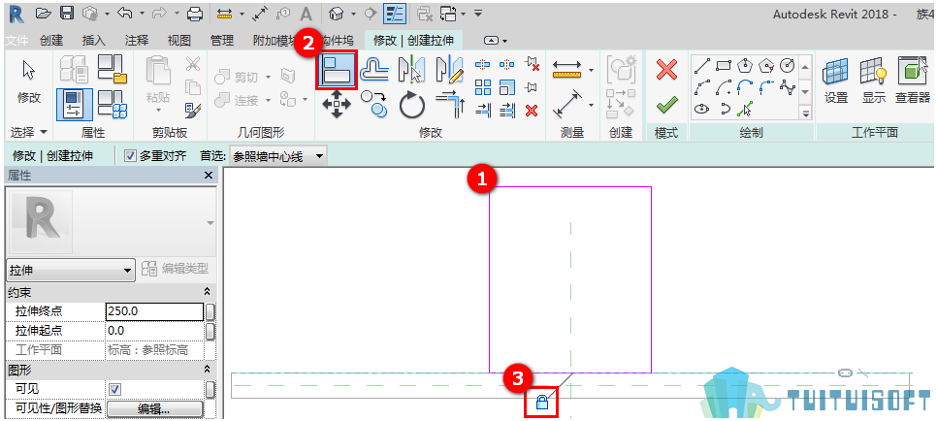
Task: Click the green Finish Edit Mode checkmark
Action: click(x=666, y=105)
